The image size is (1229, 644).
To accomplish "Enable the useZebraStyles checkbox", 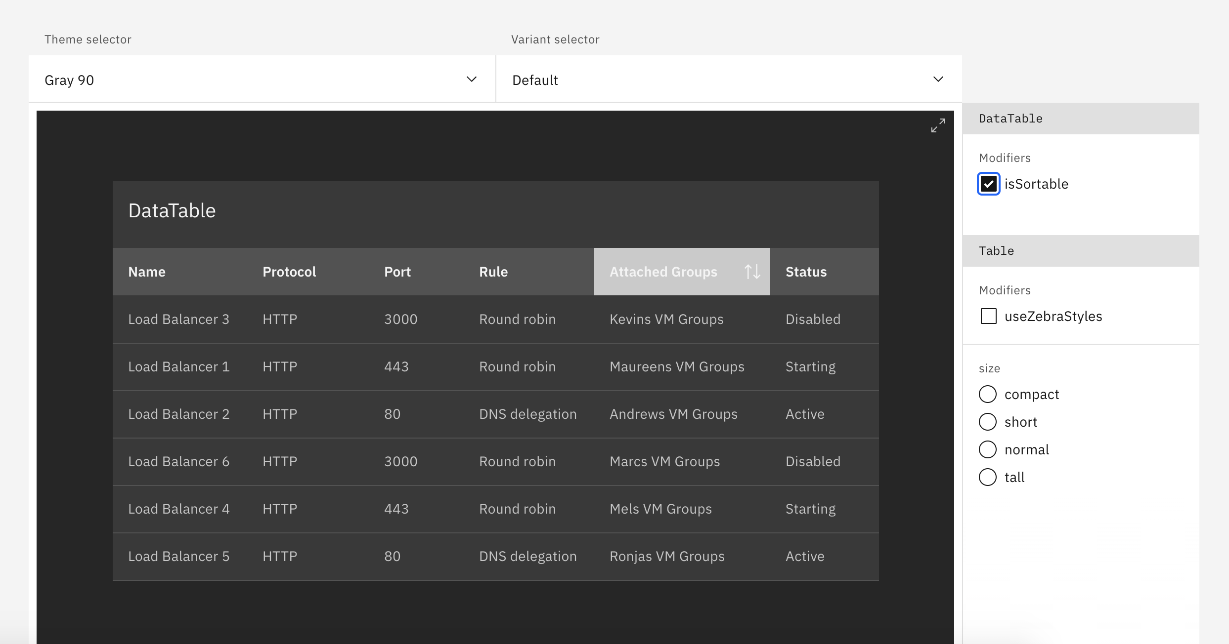I will click(x=988, y=316).
